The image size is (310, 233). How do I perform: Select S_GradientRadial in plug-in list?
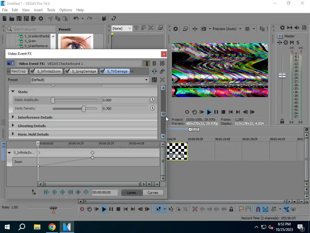click(x=37, y=36)
